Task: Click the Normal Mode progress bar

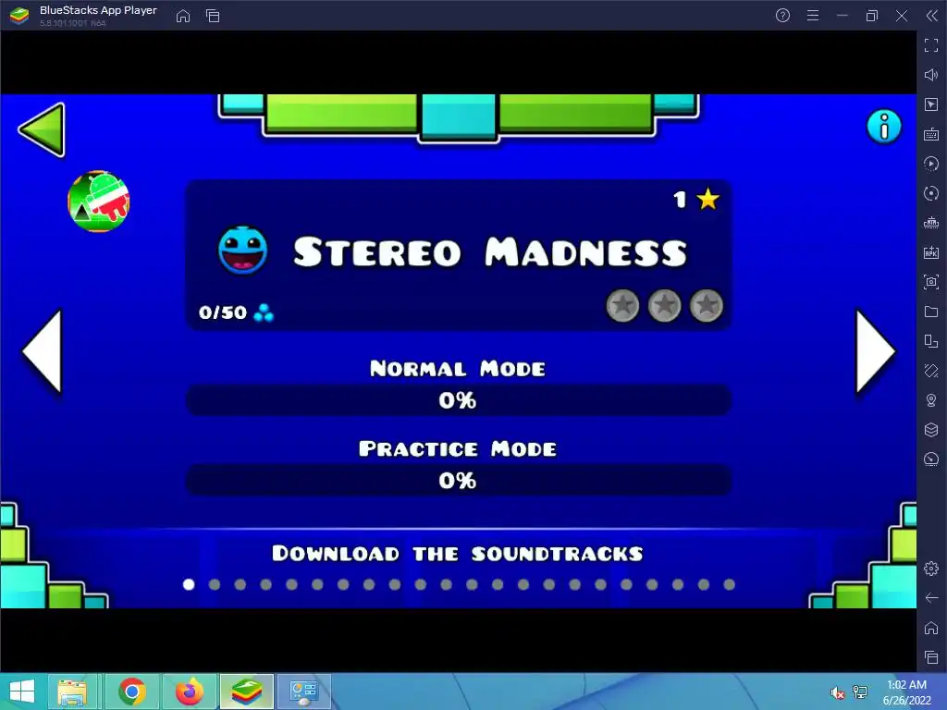Action: [459, 400]
